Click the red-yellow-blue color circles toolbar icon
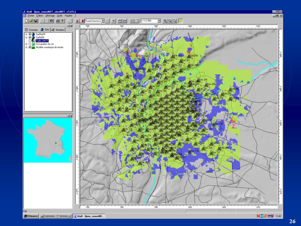The height and width of the screenshot is (226, 301). (x=82, y=21)
